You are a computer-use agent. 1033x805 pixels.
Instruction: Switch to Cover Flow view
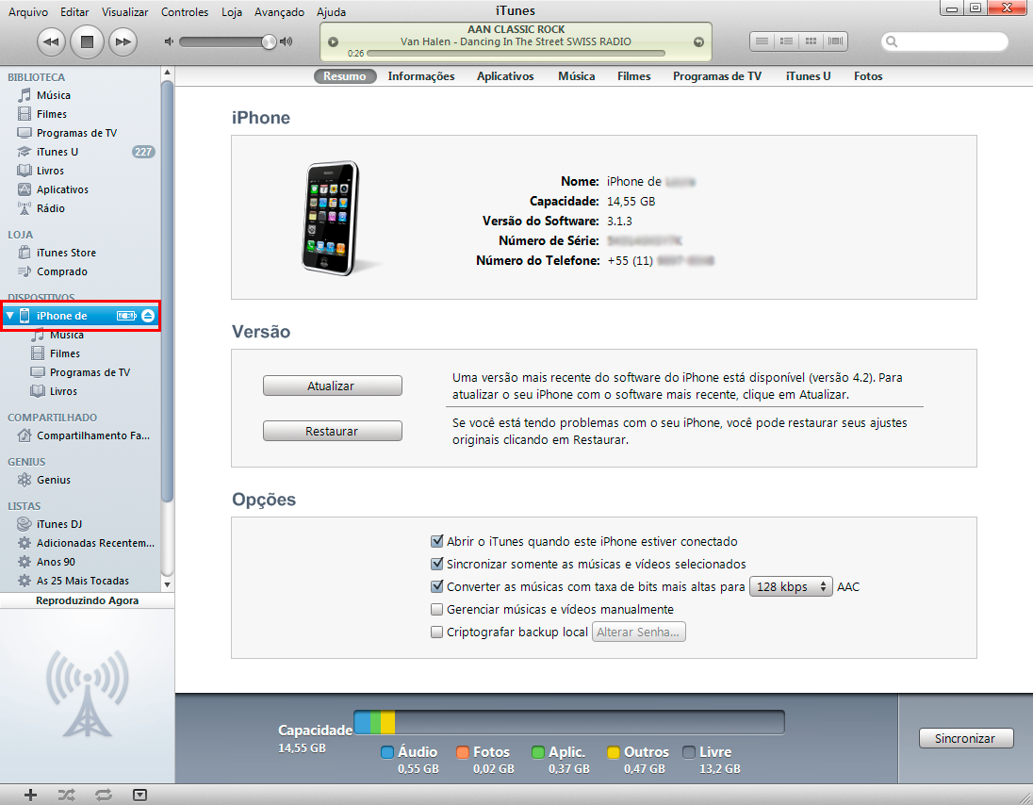835,41
